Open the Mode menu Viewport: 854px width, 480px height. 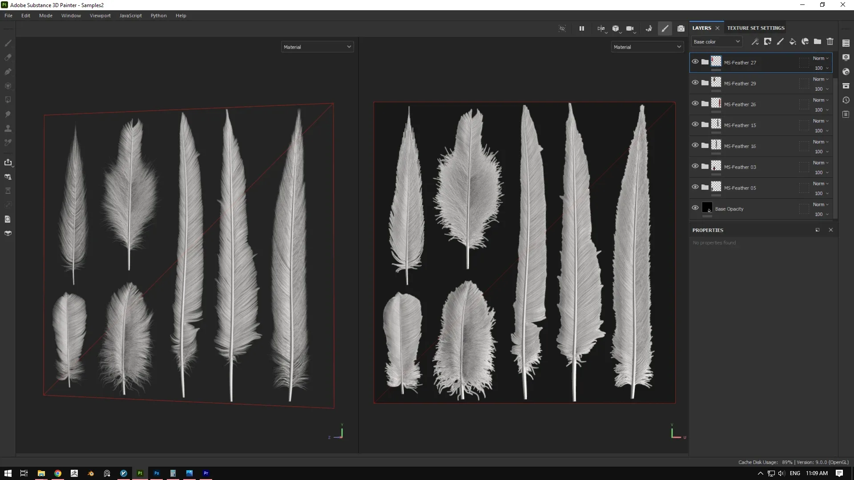tap(46, 16)
